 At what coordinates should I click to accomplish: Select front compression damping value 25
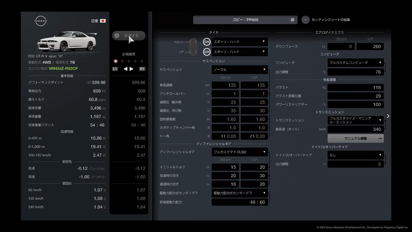(x=225, y=102)
